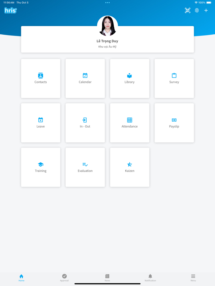Open the Evaluation tile
The width and height of the screenshot is (215, 286).
85,167
